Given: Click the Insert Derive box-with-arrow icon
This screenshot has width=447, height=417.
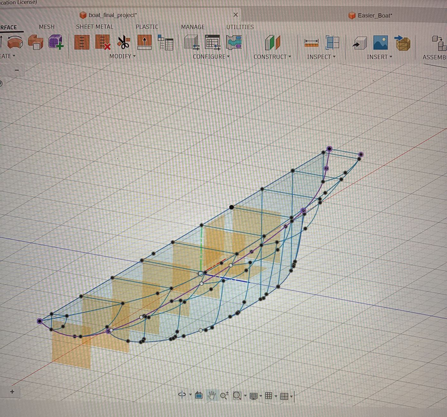Looking at the screenshot, I should click(x=360, y=43).
